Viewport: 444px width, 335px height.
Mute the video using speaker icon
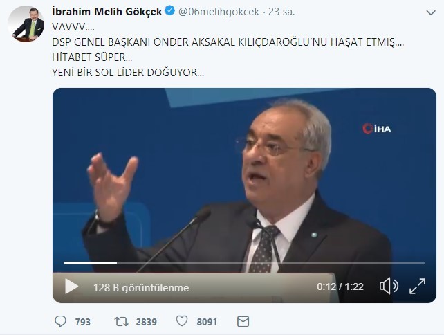tap(389, 286)
